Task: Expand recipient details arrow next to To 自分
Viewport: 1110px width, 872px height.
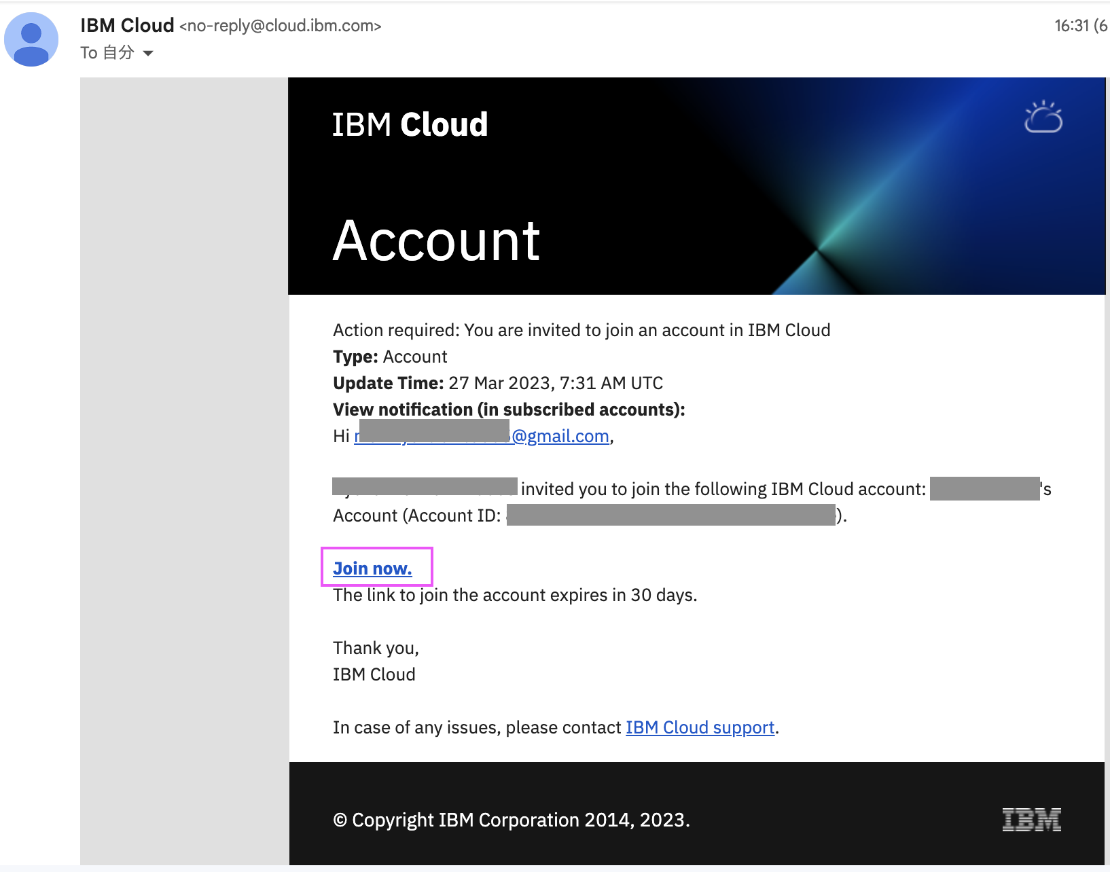Action: point(148,53)
